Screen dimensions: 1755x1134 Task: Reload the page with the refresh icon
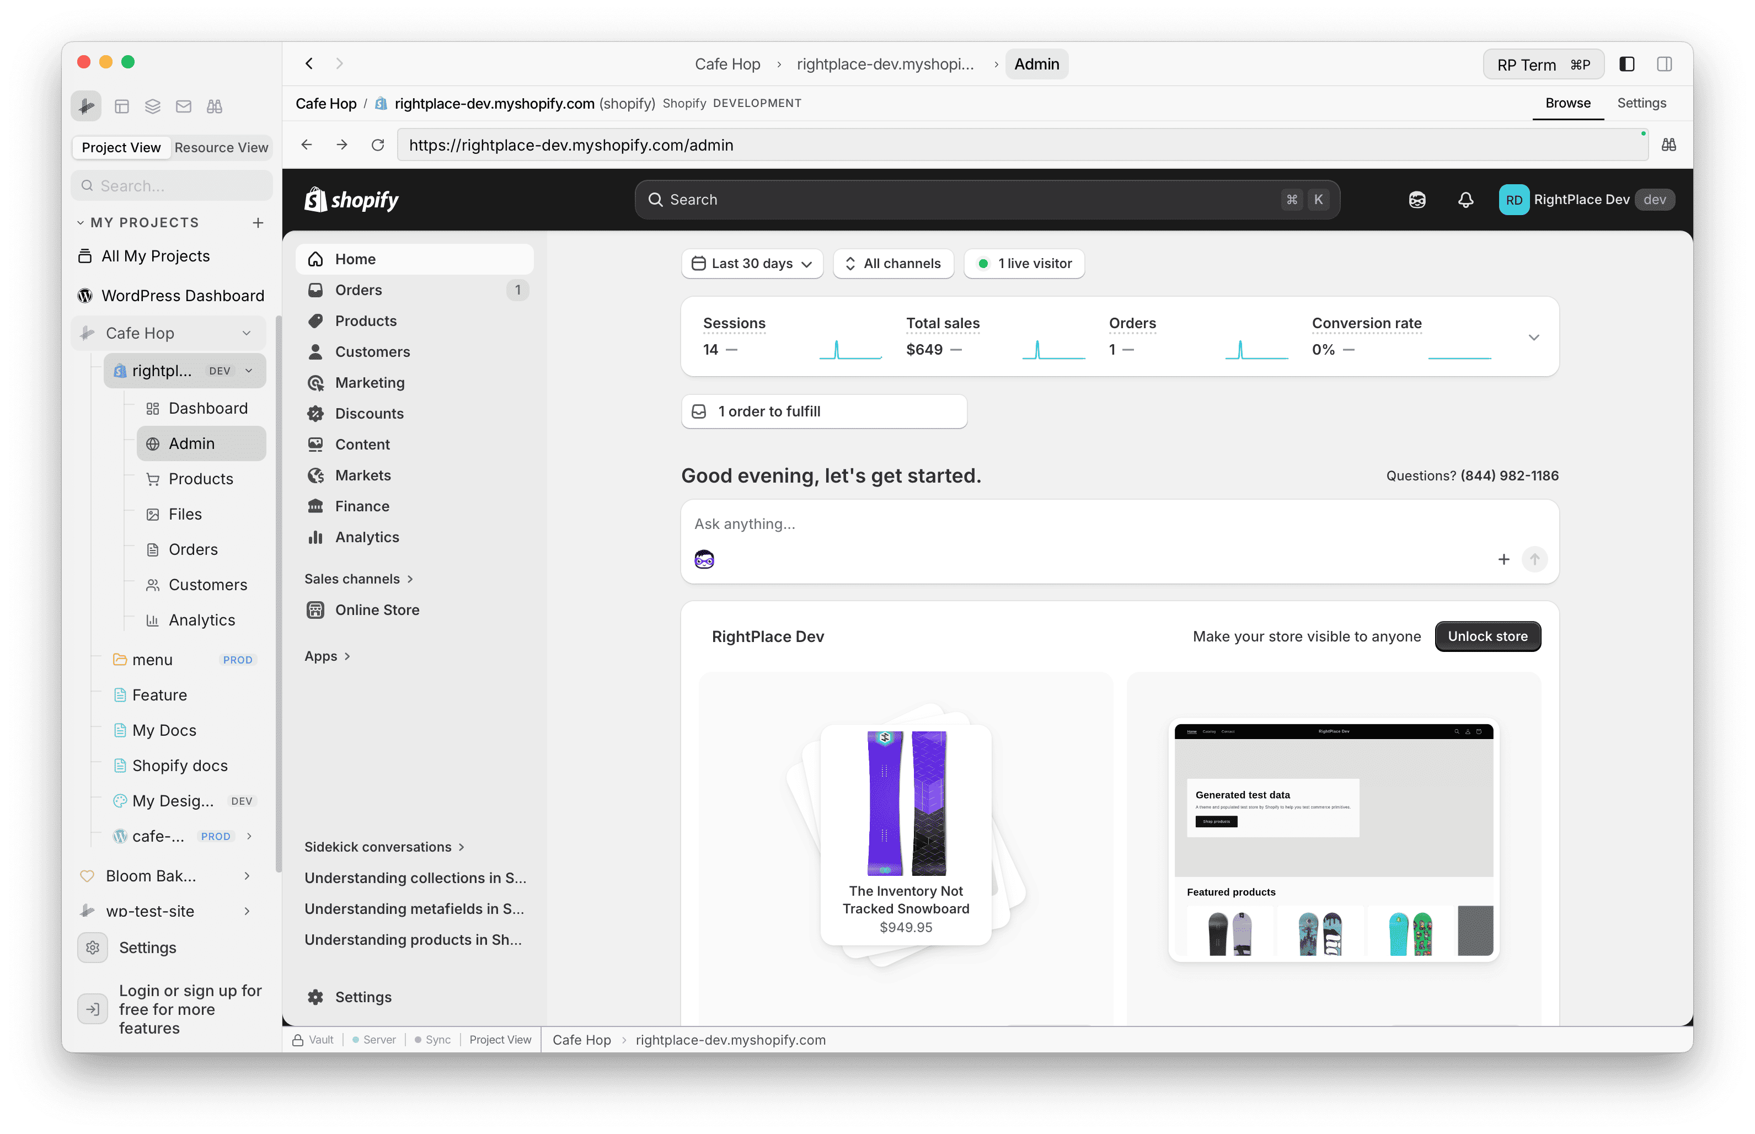point(378,145)
